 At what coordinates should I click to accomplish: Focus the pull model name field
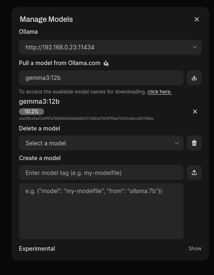[101, 78]
